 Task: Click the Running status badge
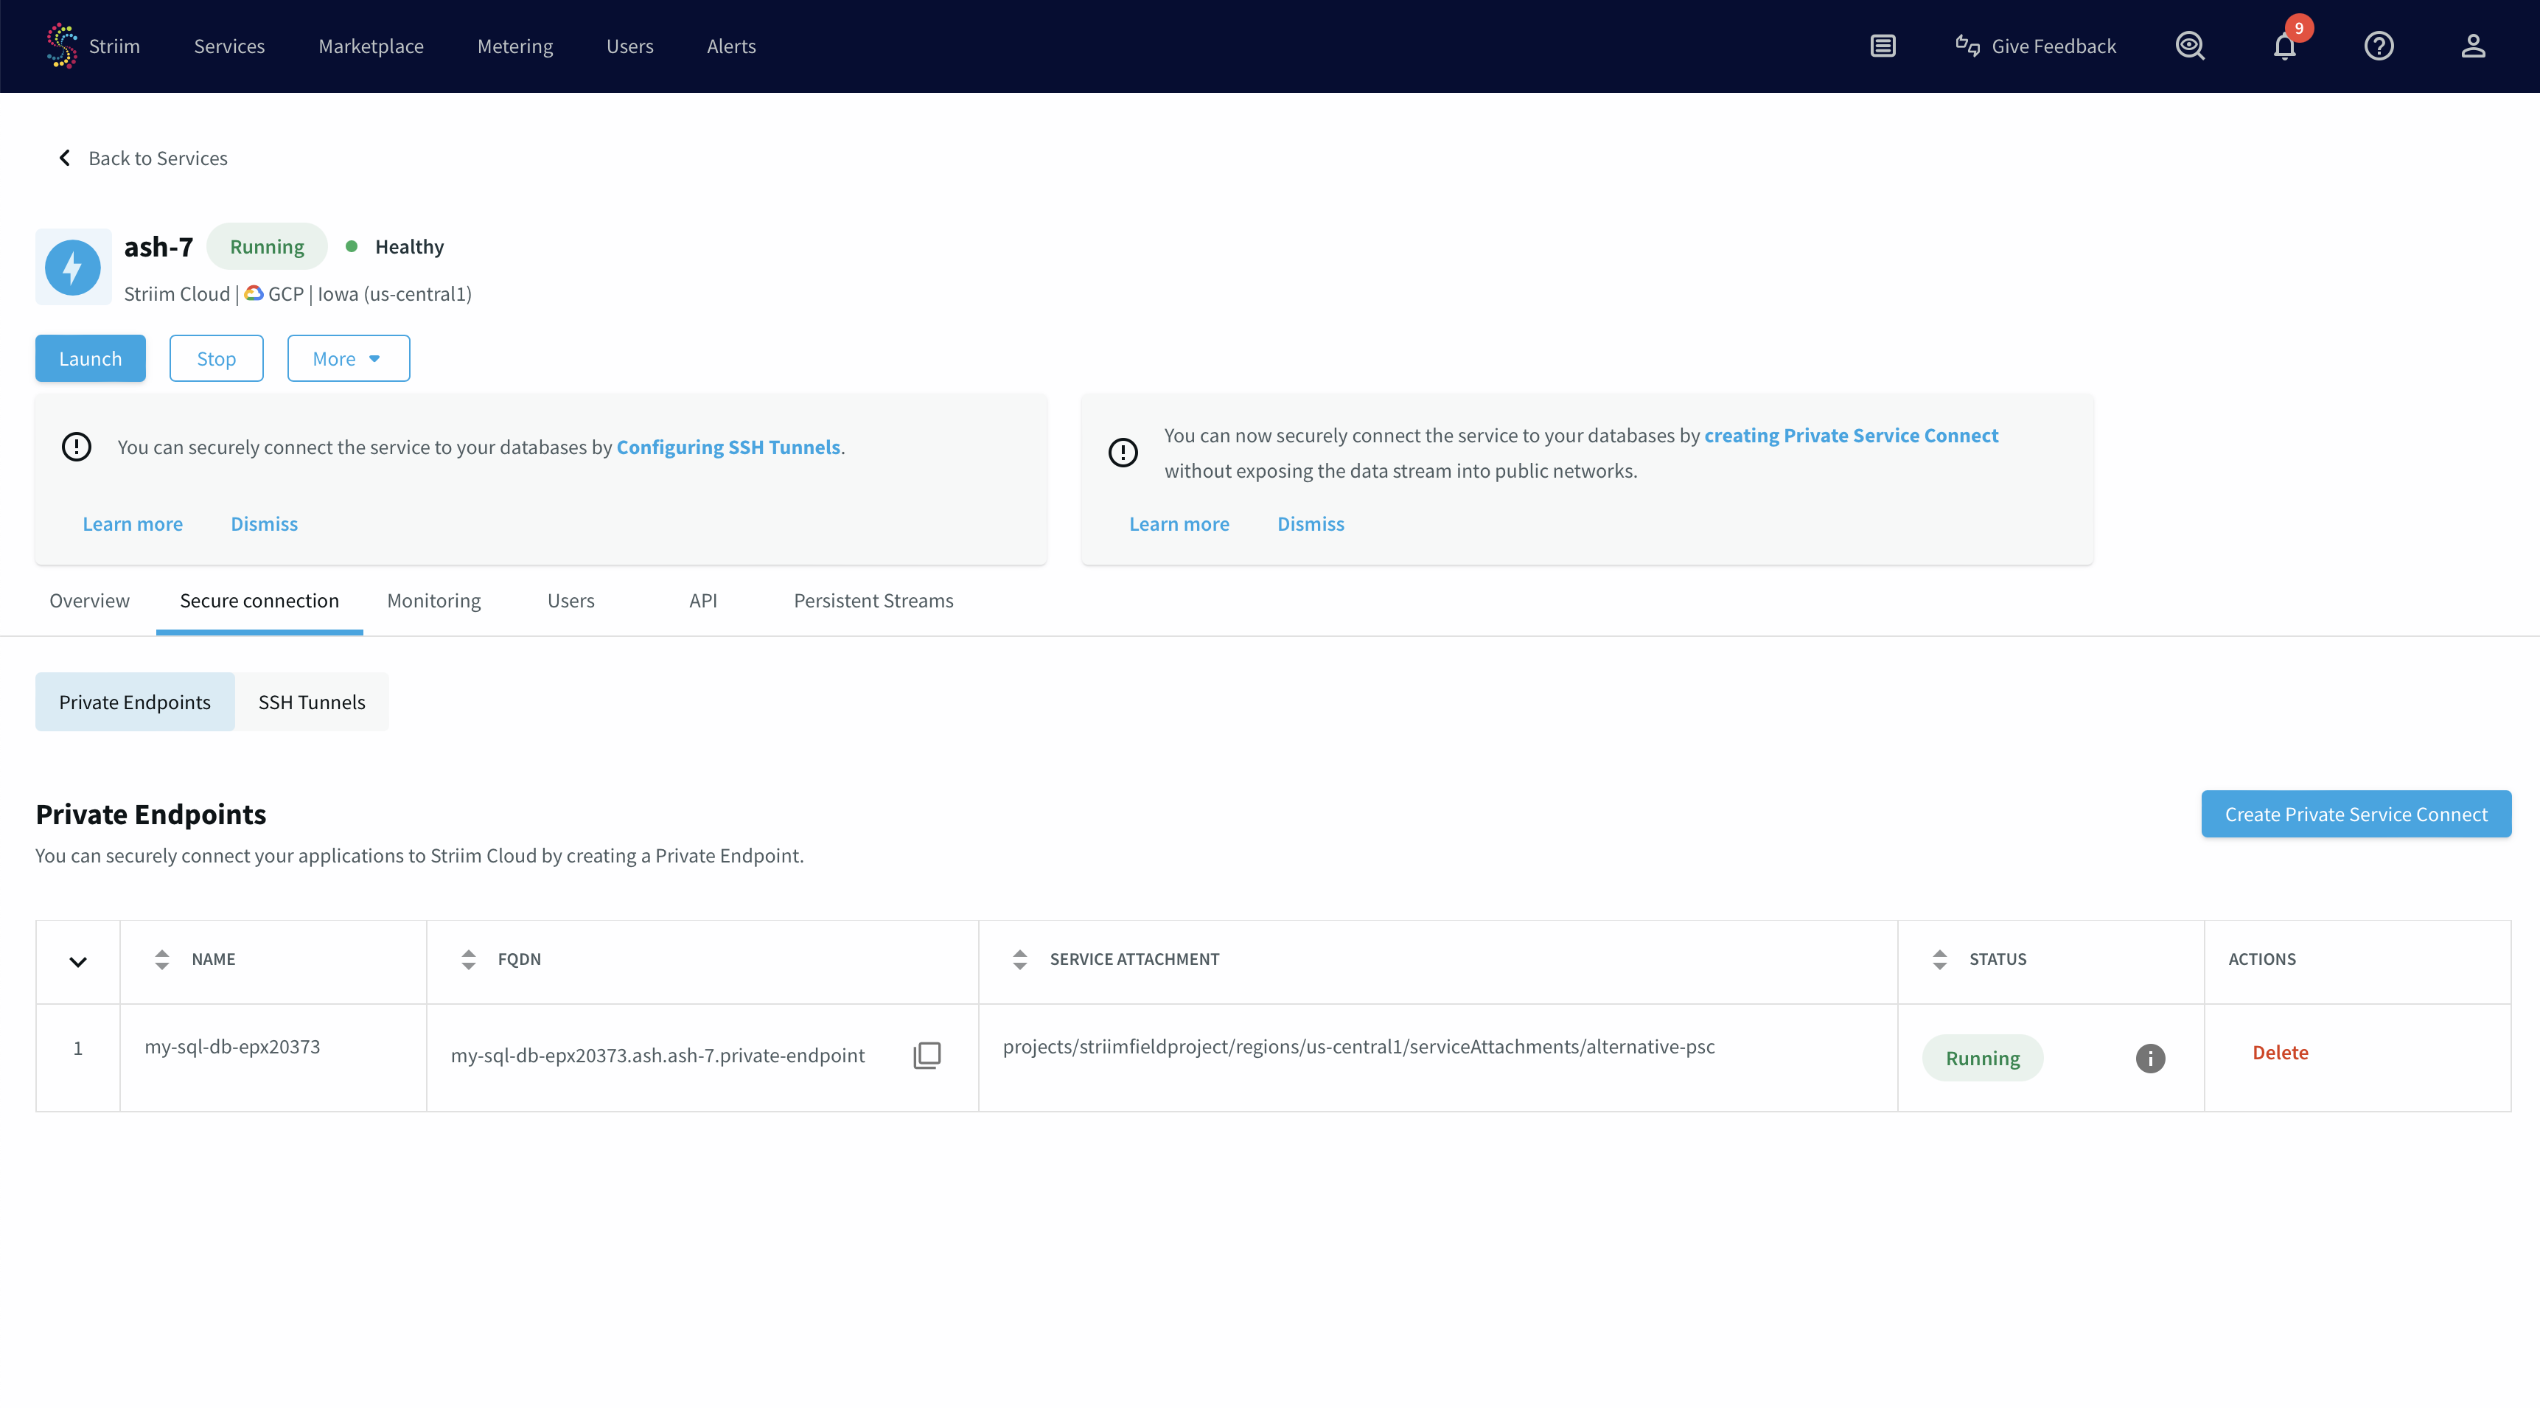tap(1982, 1057)
